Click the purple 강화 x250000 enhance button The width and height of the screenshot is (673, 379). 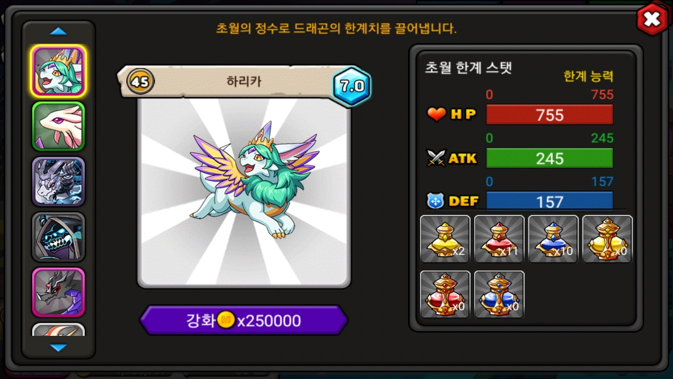244,320
